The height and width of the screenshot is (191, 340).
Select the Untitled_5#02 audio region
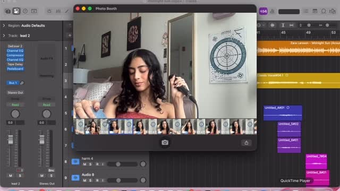pyautogui.click(x=289, y=129)
